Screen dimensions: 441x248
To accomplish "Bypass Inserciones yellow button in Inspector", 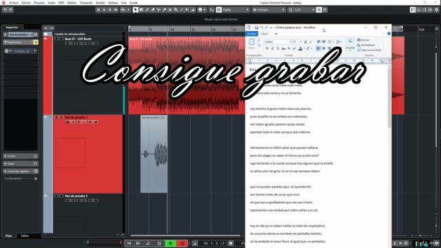I will [x=36, y=42].
